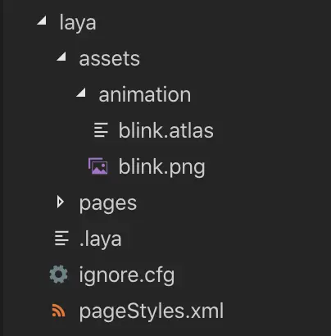This screenshot has height=336, width=331.
Task: Click the purple image icon of blink.png
Action: (97, 166)
